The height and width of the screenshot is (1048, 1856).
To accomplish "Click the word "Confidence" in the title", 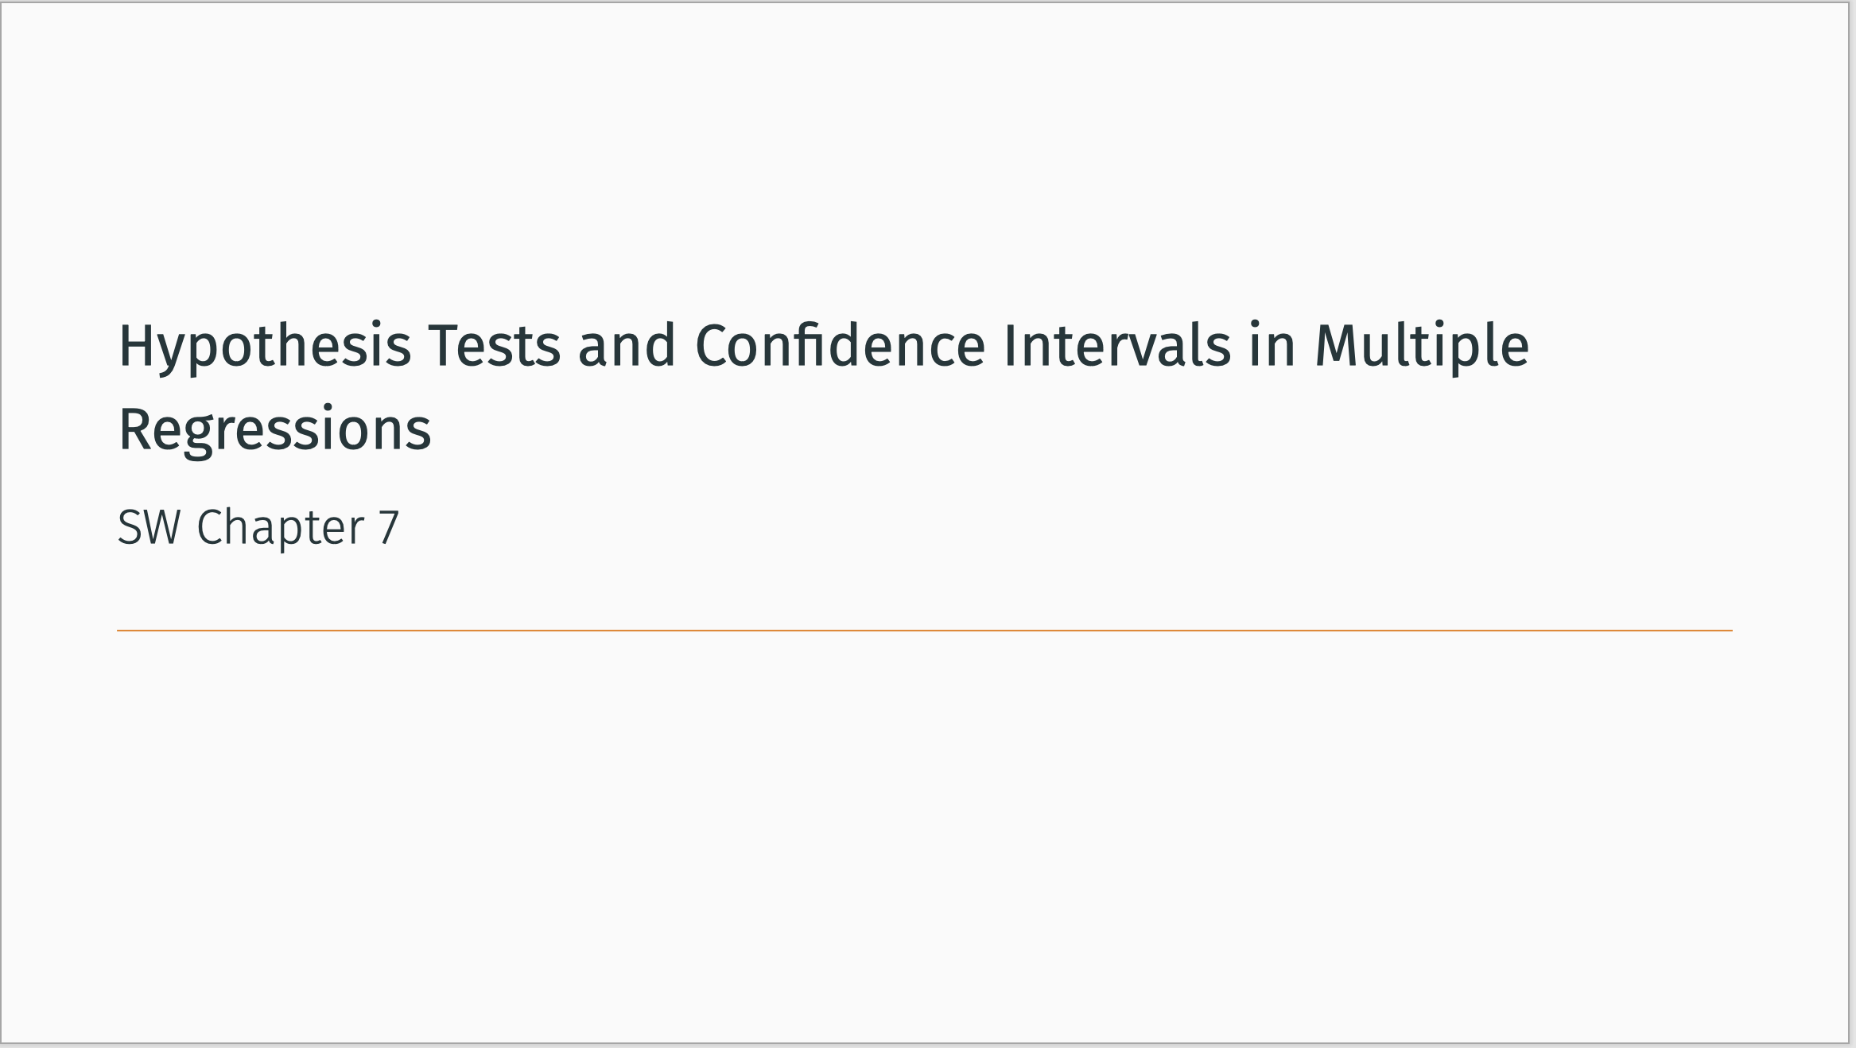I will tap(840, 347).
